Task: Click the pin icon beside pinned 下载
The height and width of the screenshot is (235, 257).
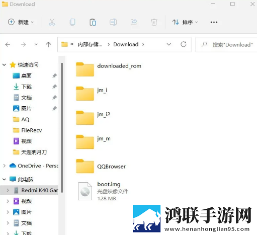Action: (54, 87)
